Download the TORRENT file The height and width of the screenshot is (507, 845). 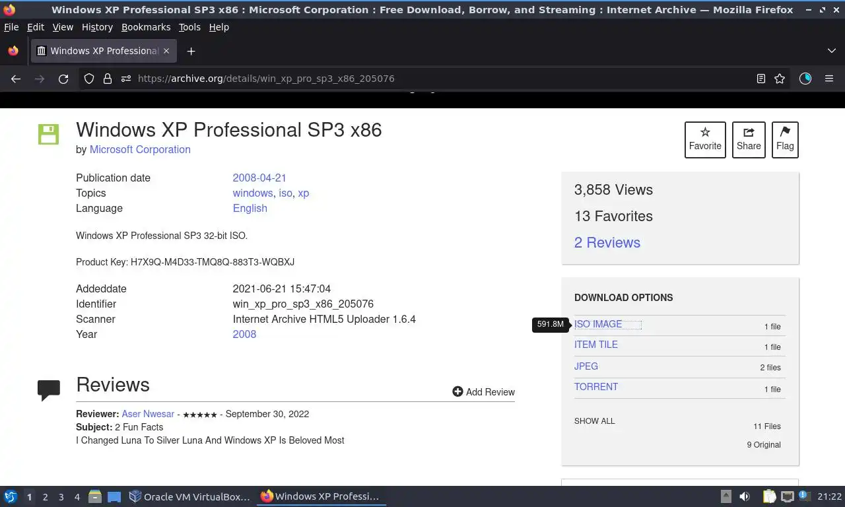click(596, 387)
